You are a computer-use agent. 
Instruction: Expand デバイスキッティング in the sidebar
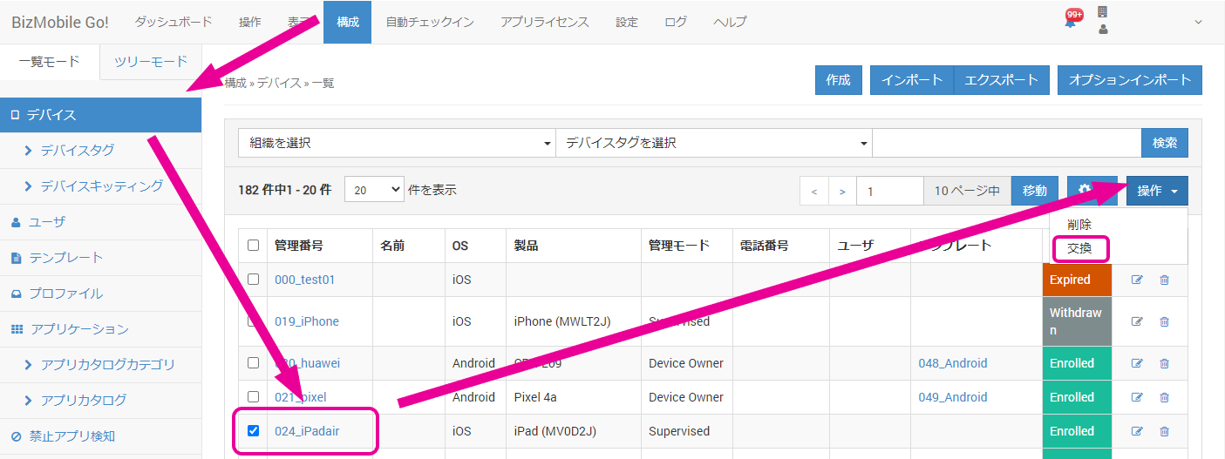[x=101, y=186]
